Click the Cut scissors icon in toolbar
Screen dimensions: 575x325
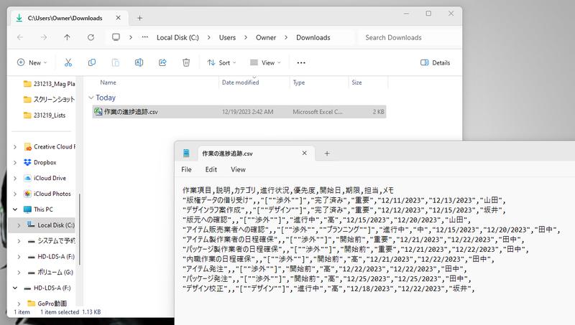[68, 62]
